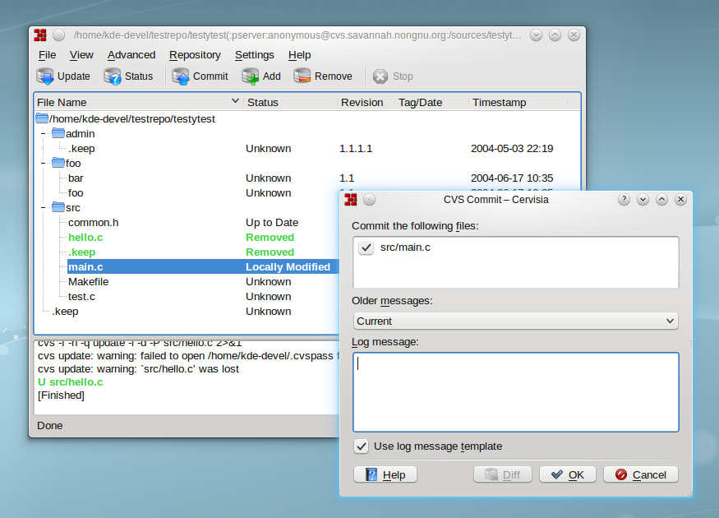This screenshot has width=719, height=518.
Task: Open the File menu
Action: pos(47,55)
